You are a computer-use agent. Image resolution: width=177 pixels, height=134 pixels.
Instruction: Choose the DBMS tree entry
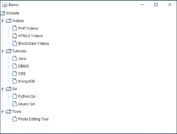(x=23, y=66)
